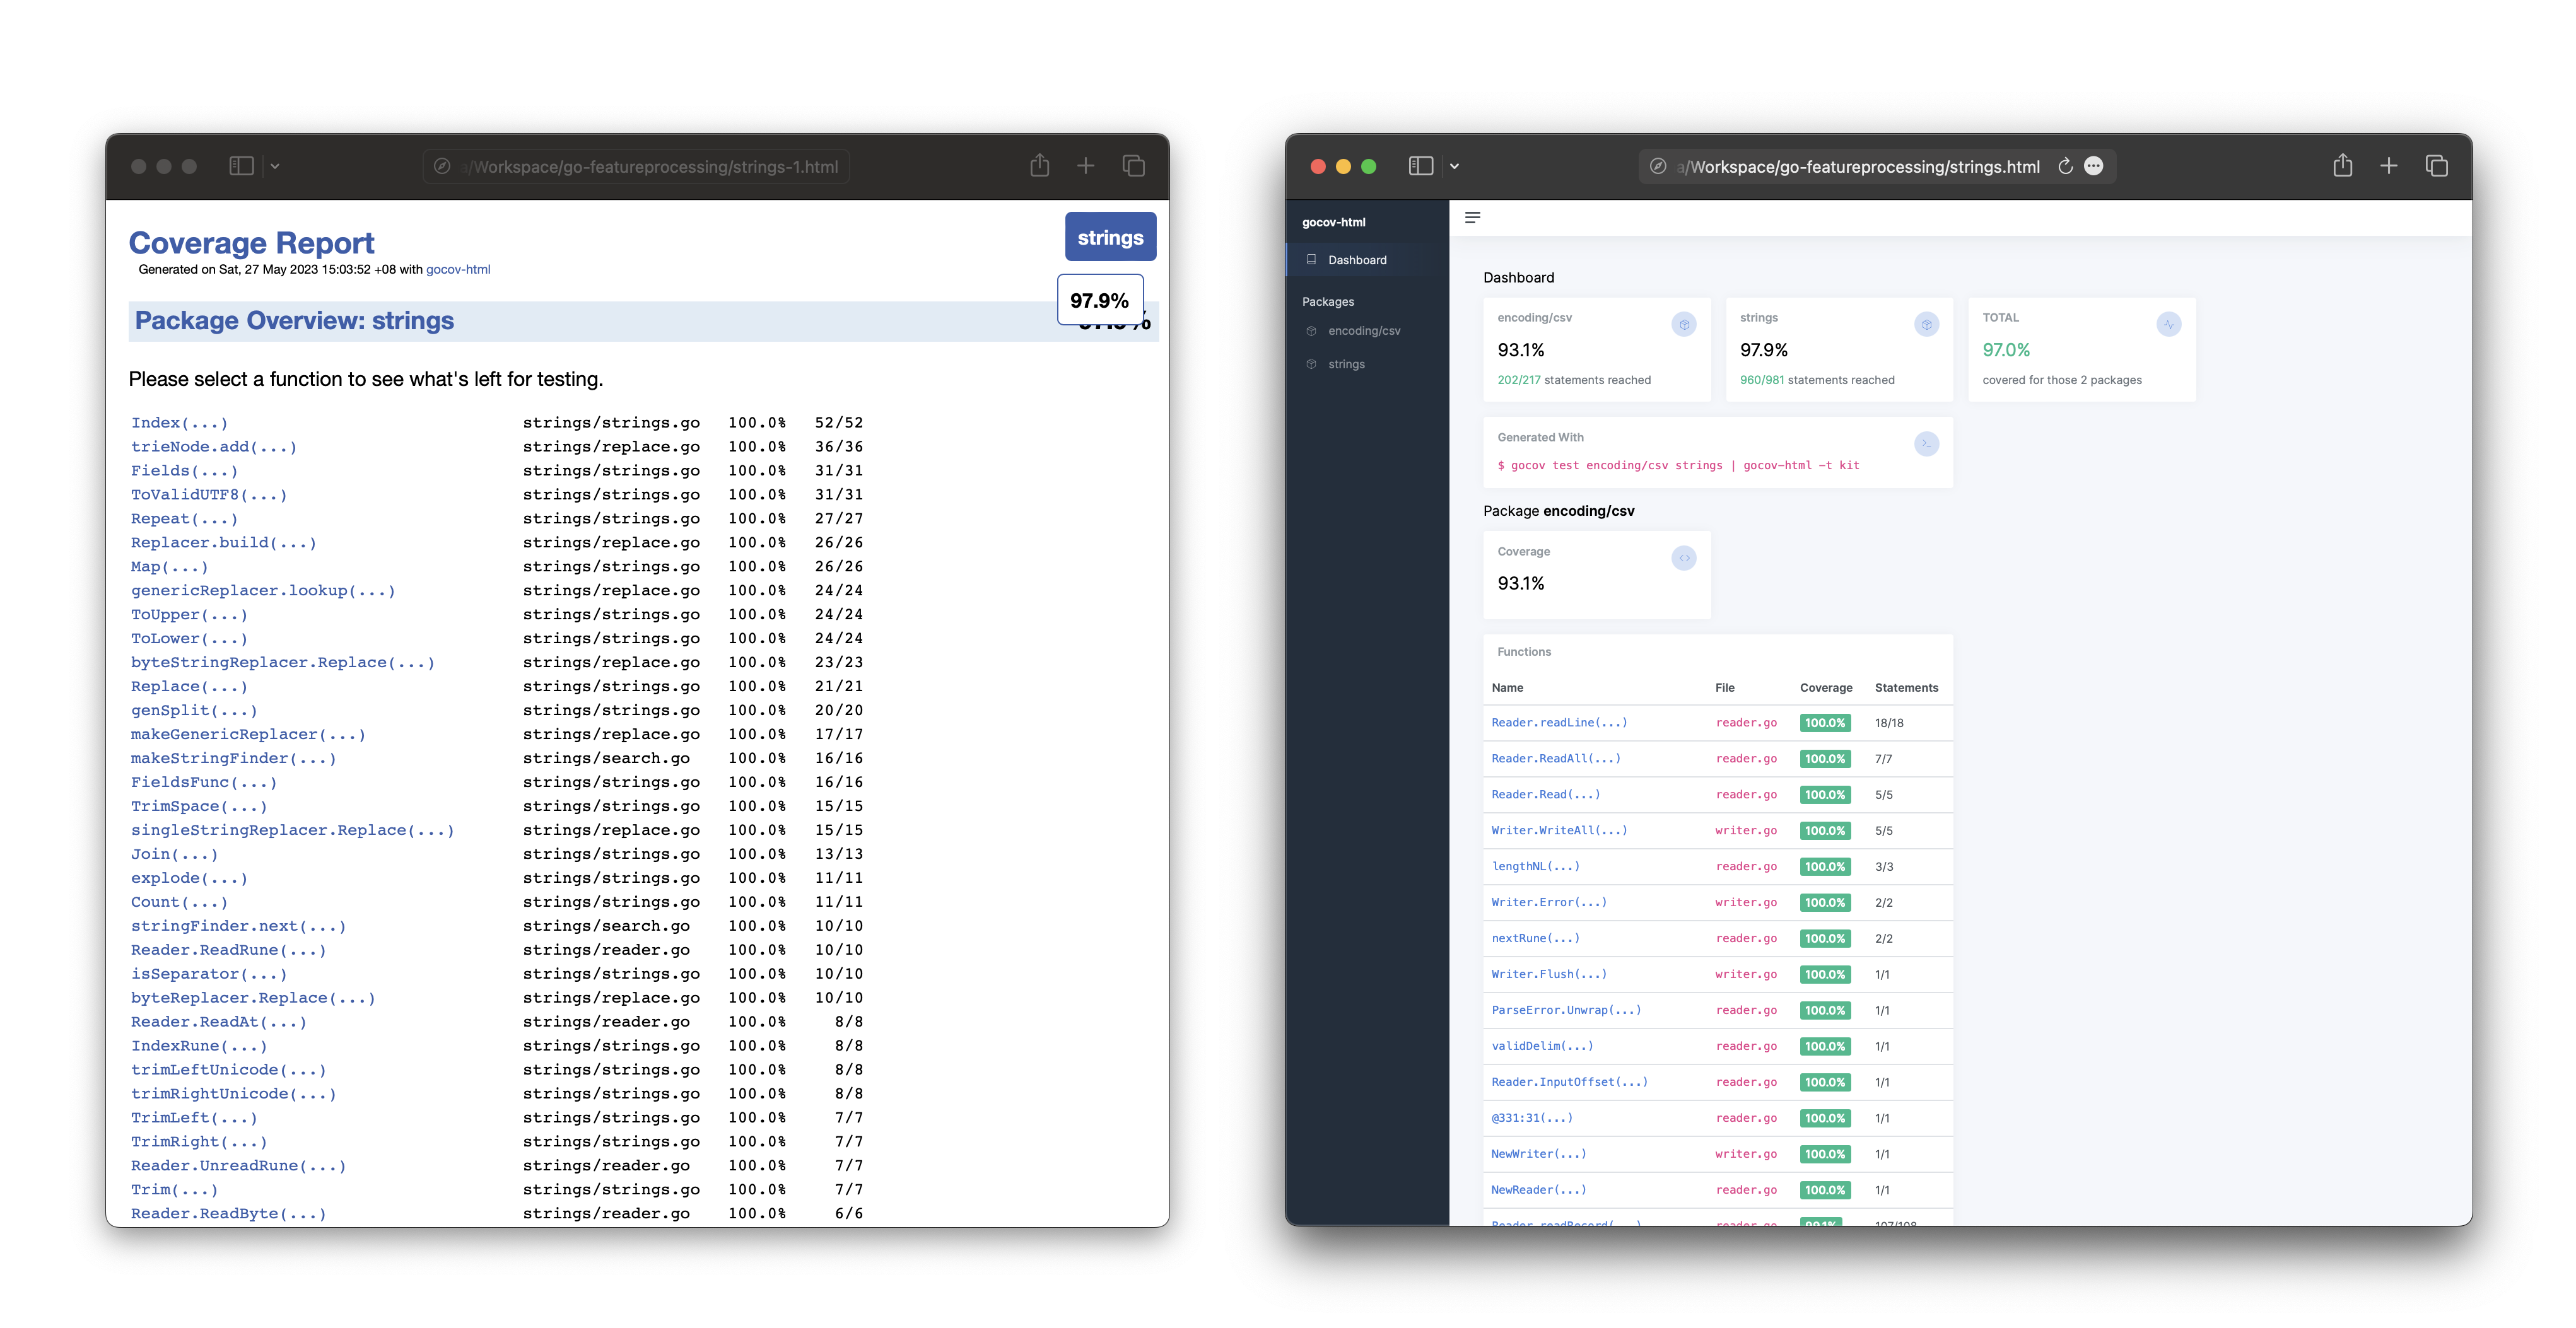Expand sidebar dropdown chevron in right browser
The image size is (2576, 1328).
1455,166
